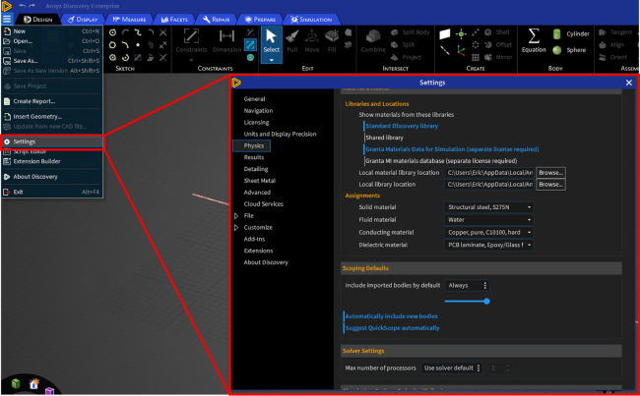The height and width of the screenshot is (396, 640).
Task: Toggle Standard Discovery library option
Action: coord(402,126)
